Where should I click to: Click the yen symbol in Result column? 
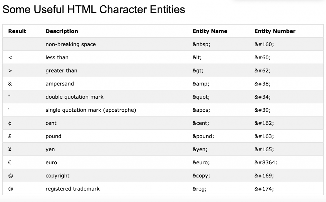pyautogui.click(x=10, y=149)
